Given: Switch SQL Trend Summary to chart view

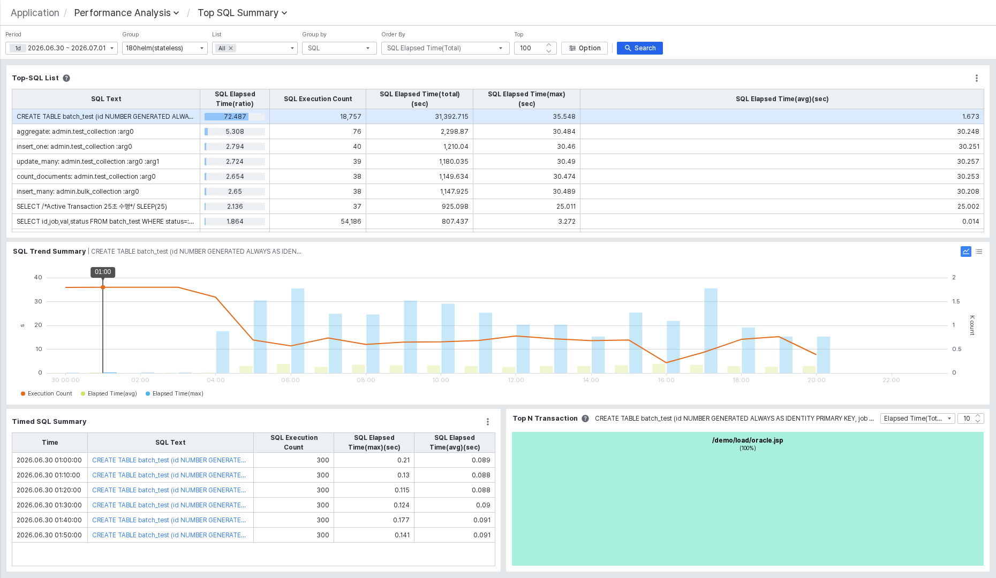Looking at the screenshot, I should 966,252.
